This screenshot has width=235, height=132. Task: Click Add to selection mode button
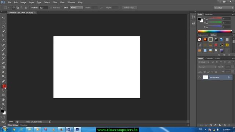tap(18, 8)
